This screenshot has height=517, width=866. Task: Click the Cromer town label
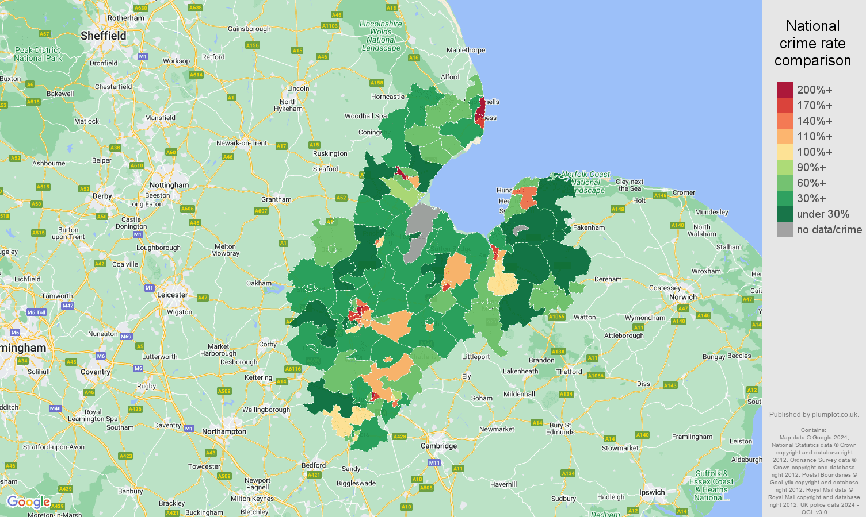[684, 192]
